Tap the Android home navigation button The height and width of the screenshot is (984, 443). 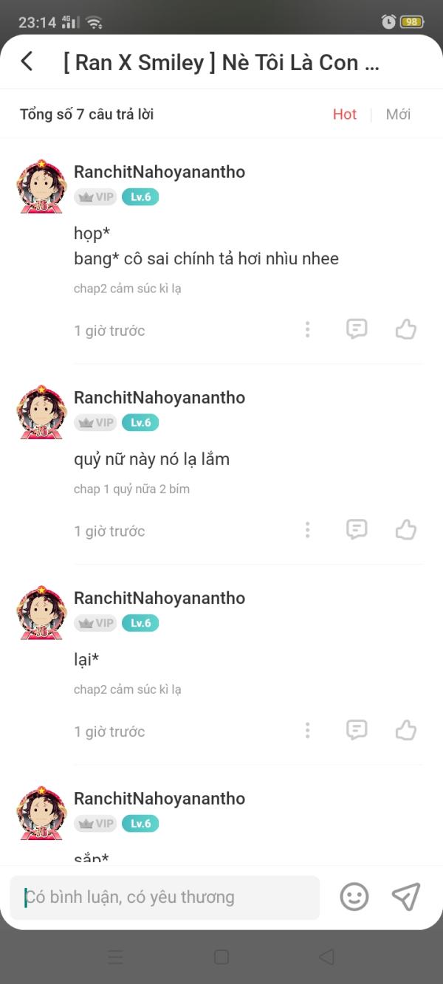tap(221, 957)
